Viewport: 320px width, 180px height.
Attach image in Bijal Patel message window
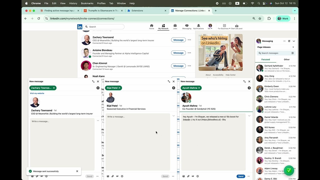pyautogui.click(x=108, y=176)
